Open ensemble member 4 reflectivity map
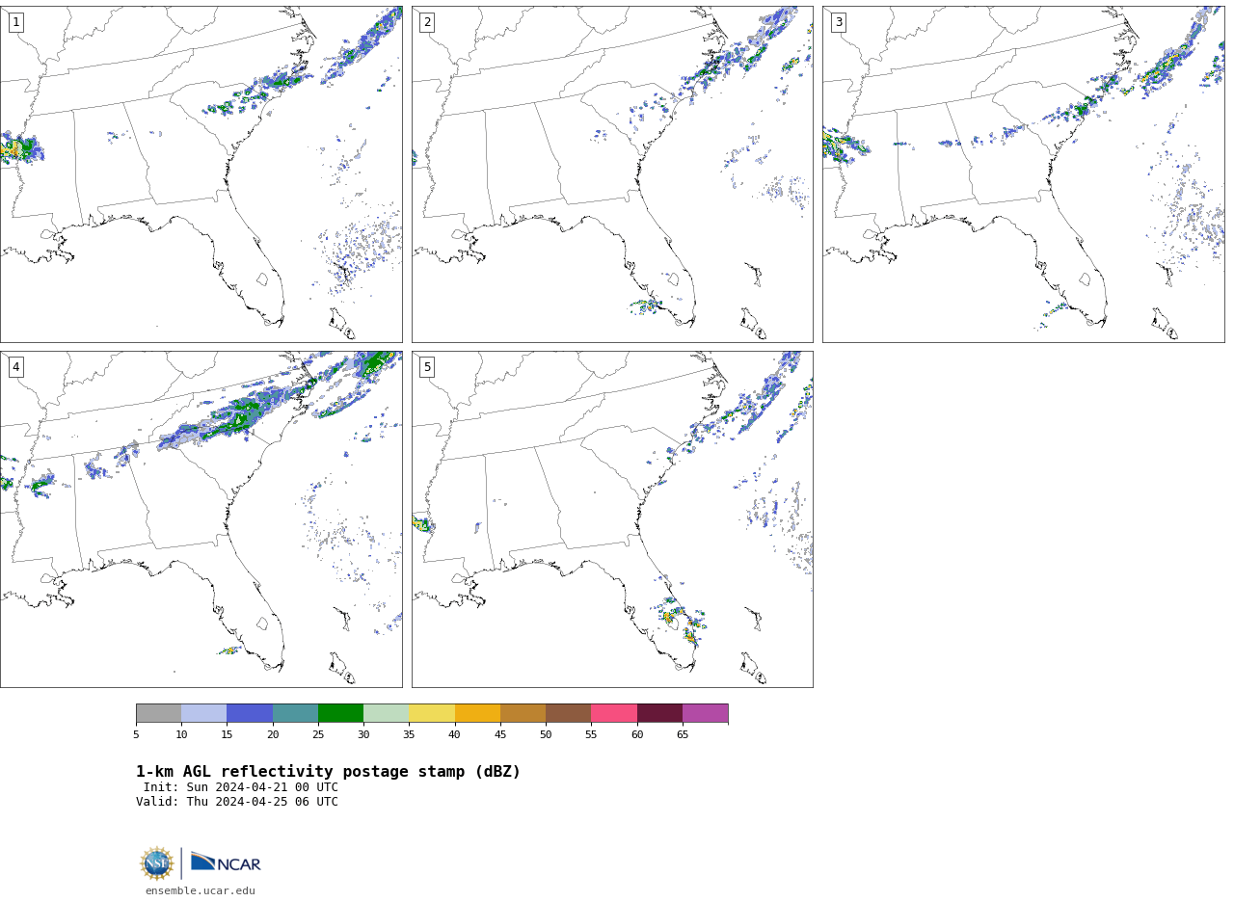1234x902 pixels. [x=201, y=519]
